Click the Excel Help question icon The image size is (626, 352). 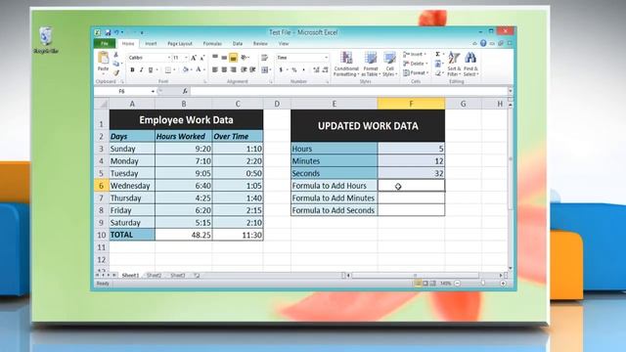click(483, 43)
